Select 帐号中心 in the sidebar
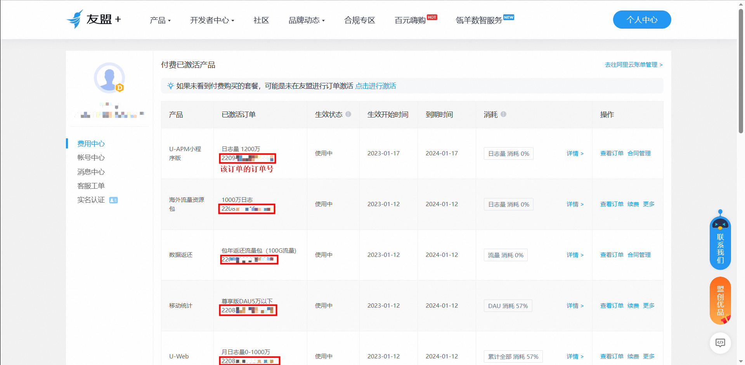Viewport: 745px width, 365px height. (x=91, y=158)
